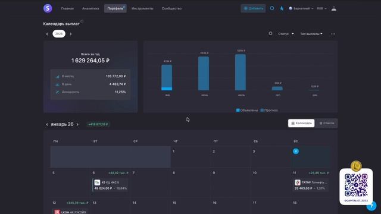
Task: Click the January bar in the chart
Action: click(x=167, y=77)
